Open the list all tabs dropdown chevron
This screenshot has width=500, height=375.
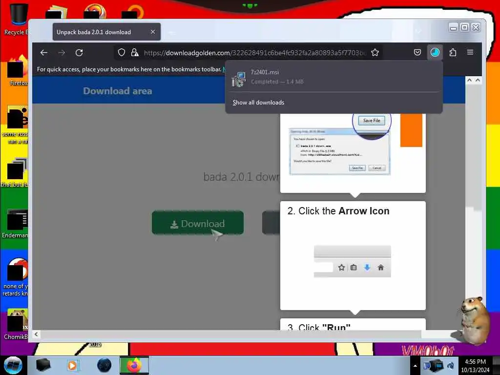click(418, 32)
